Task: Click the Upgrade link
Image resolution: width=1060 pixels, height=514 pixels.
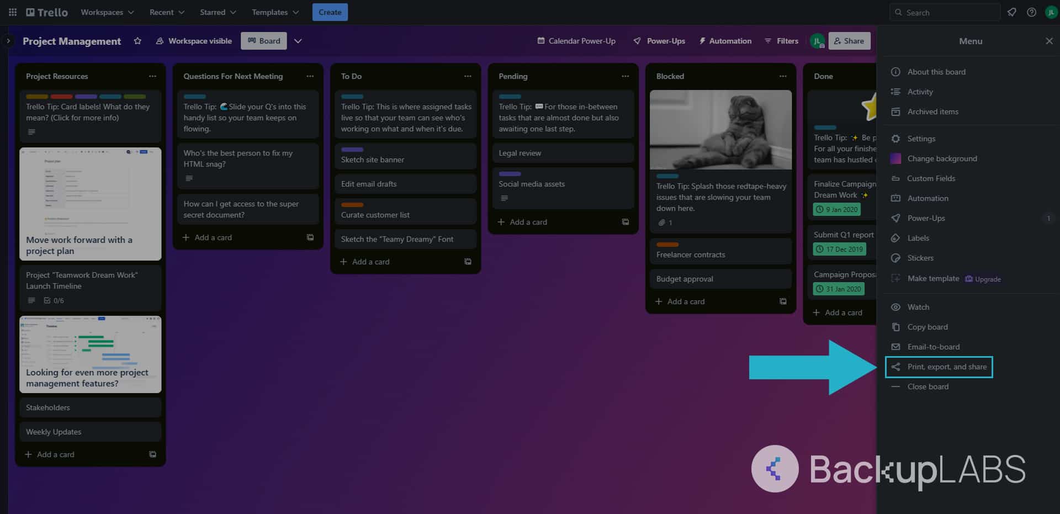Action: coord(983,279)
